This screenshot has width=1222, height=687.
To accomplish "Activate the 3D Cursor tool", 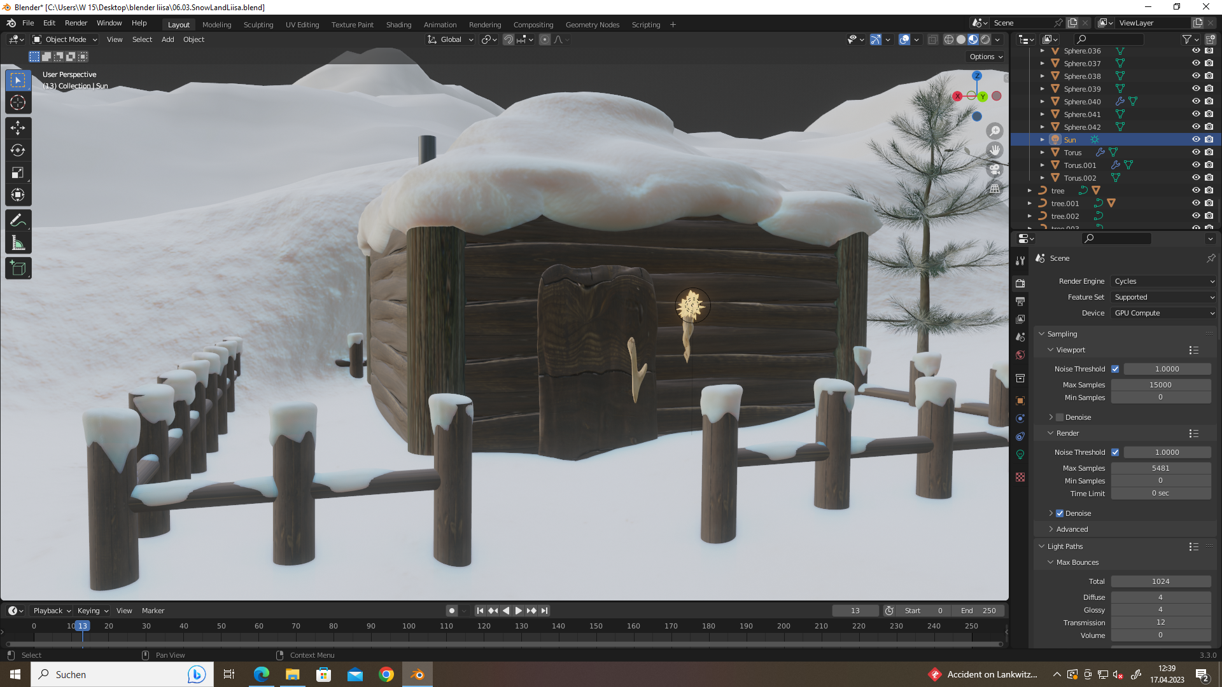I will pos(18,102).
